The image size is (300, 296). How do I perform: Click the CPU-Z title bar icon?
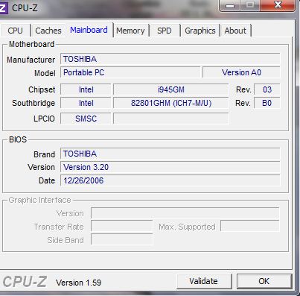(4, 7)
